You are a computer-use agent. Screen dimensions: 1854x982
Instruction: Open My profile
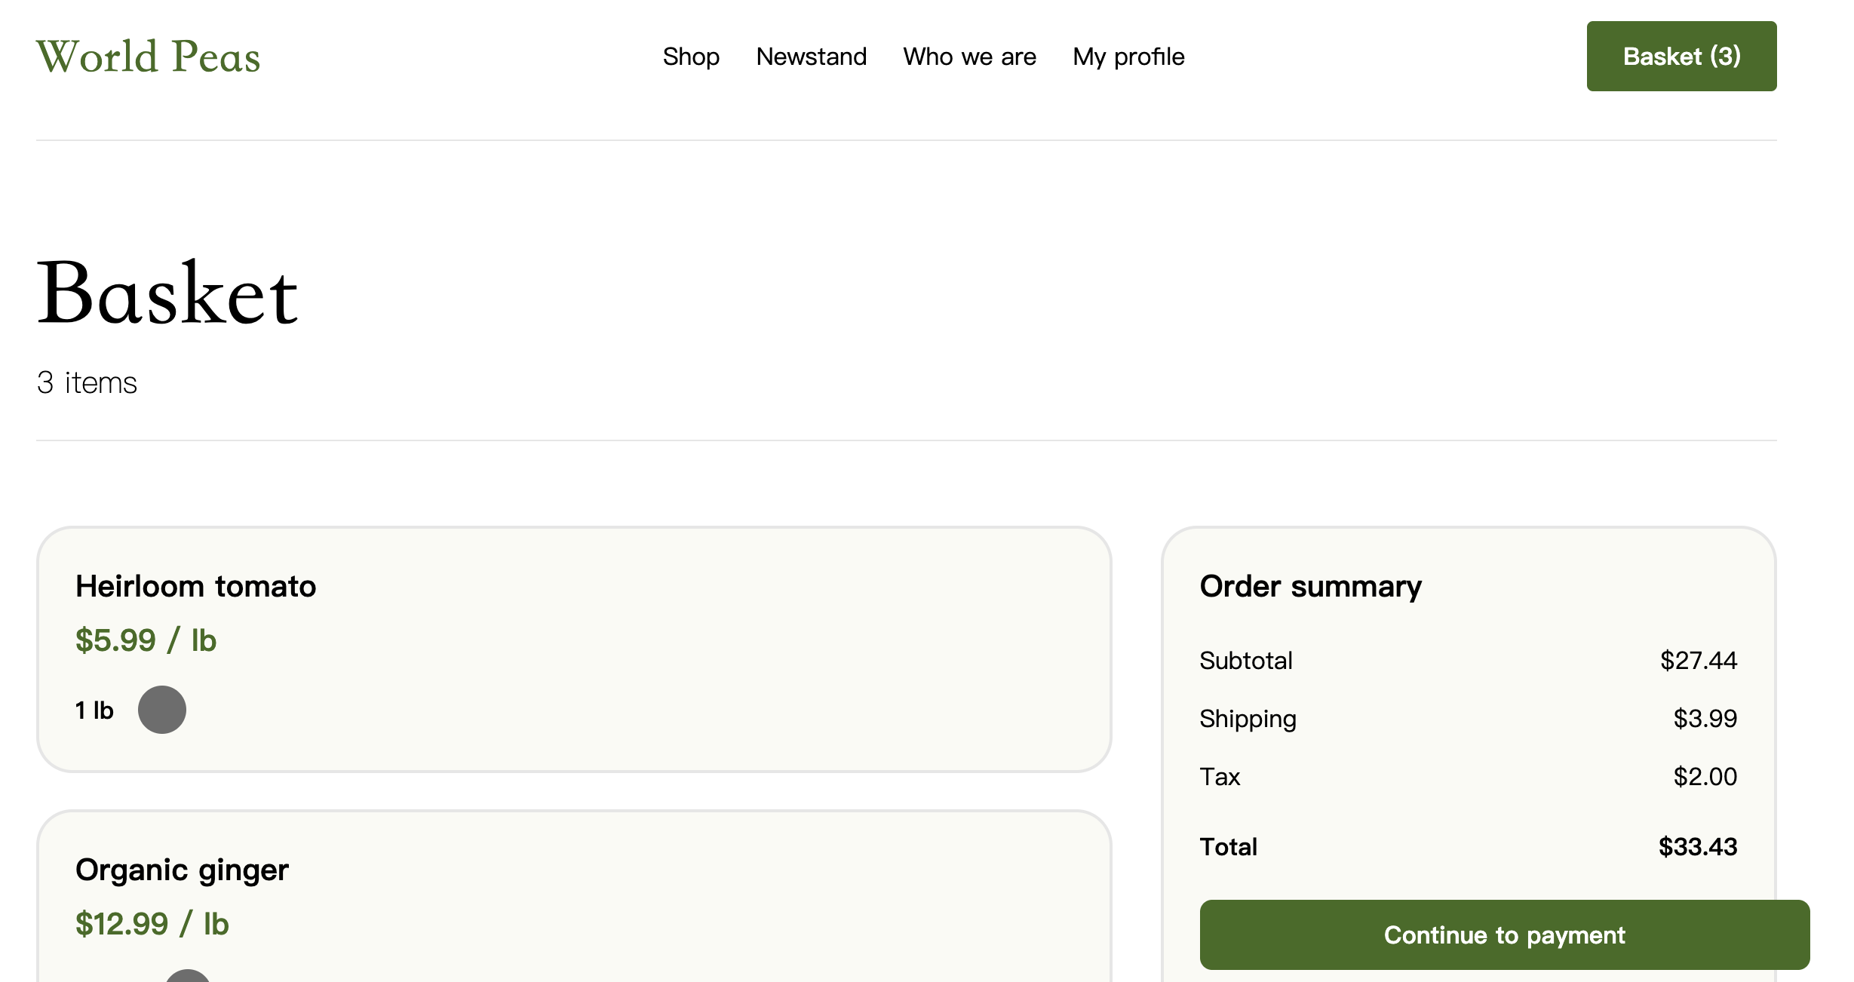point(1128,57)
